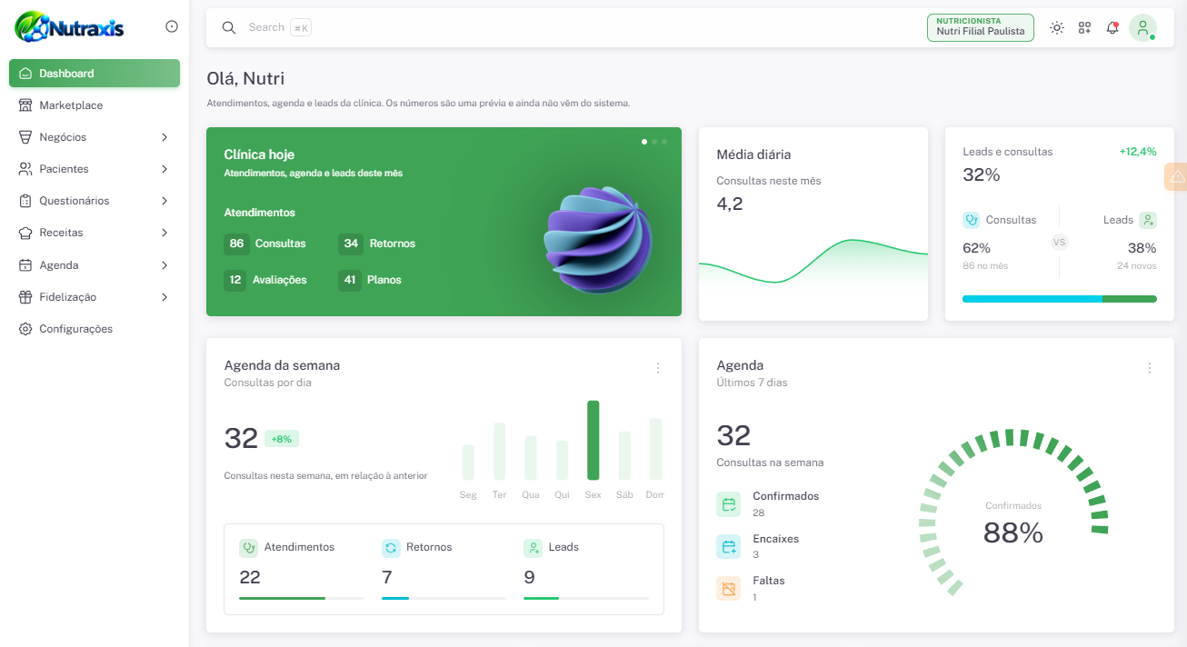Click the Retornos refresh icon
1187x647 pixels.
point(391,548)
